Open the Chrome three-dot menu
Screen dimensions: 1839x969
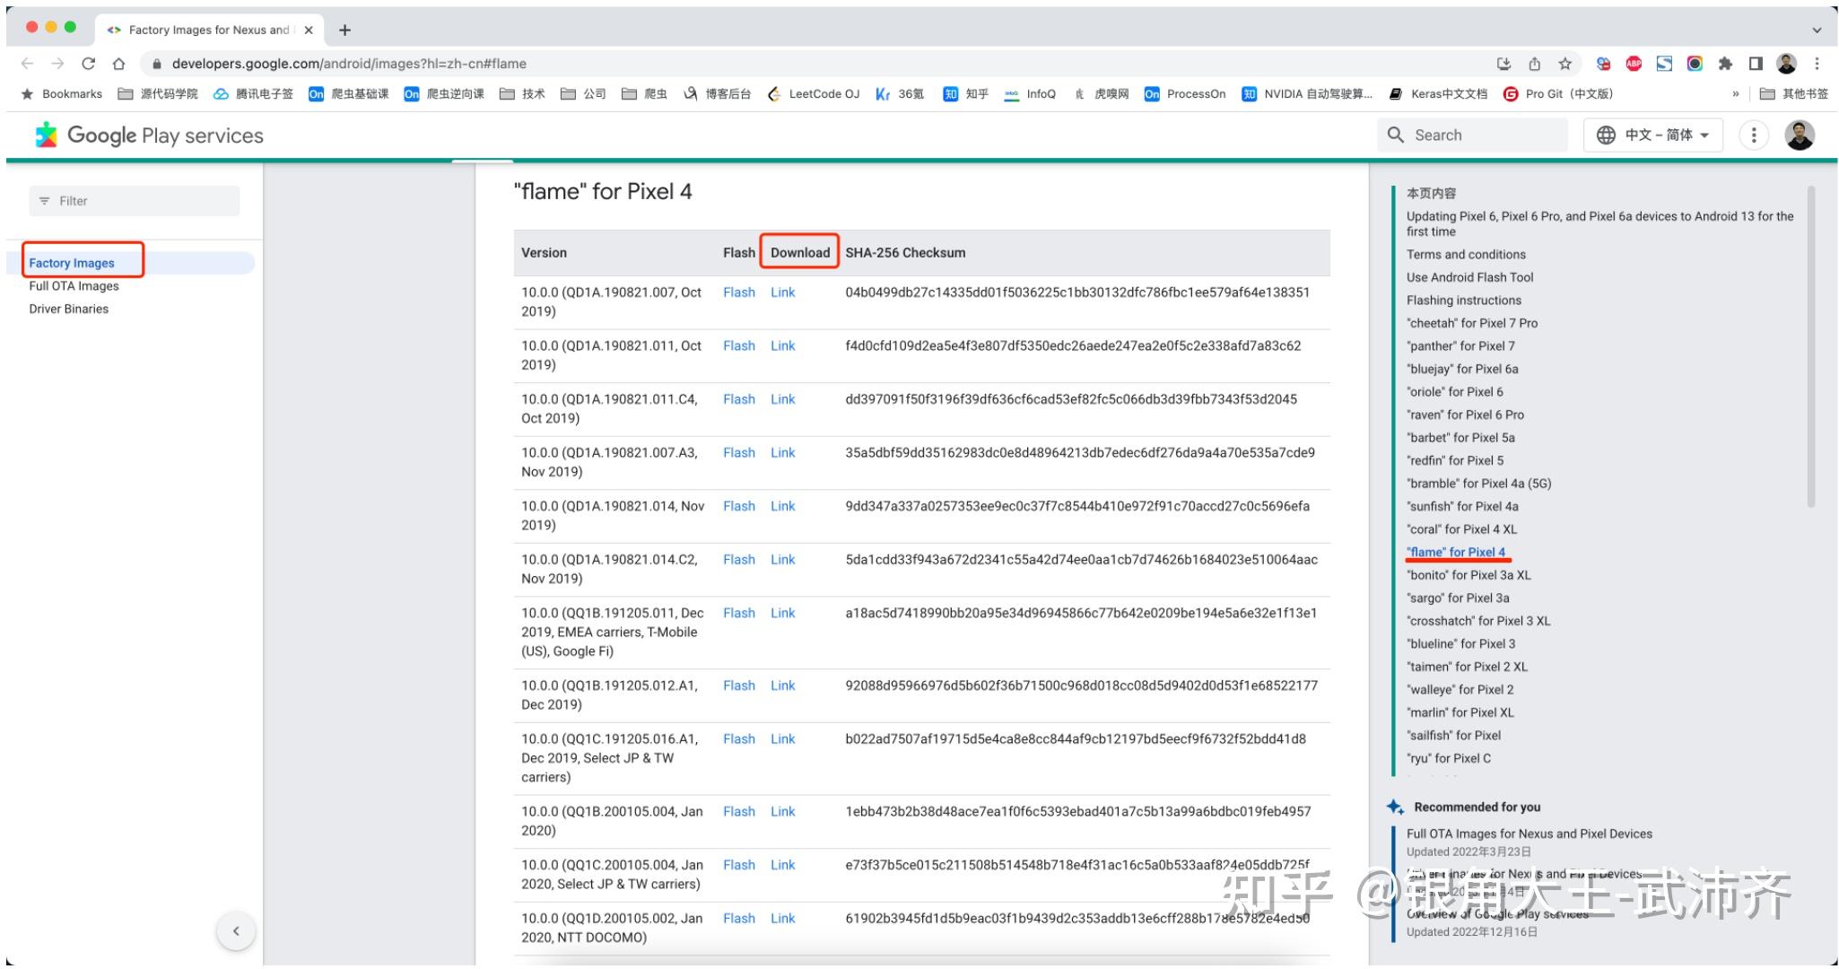(1817, 64)
